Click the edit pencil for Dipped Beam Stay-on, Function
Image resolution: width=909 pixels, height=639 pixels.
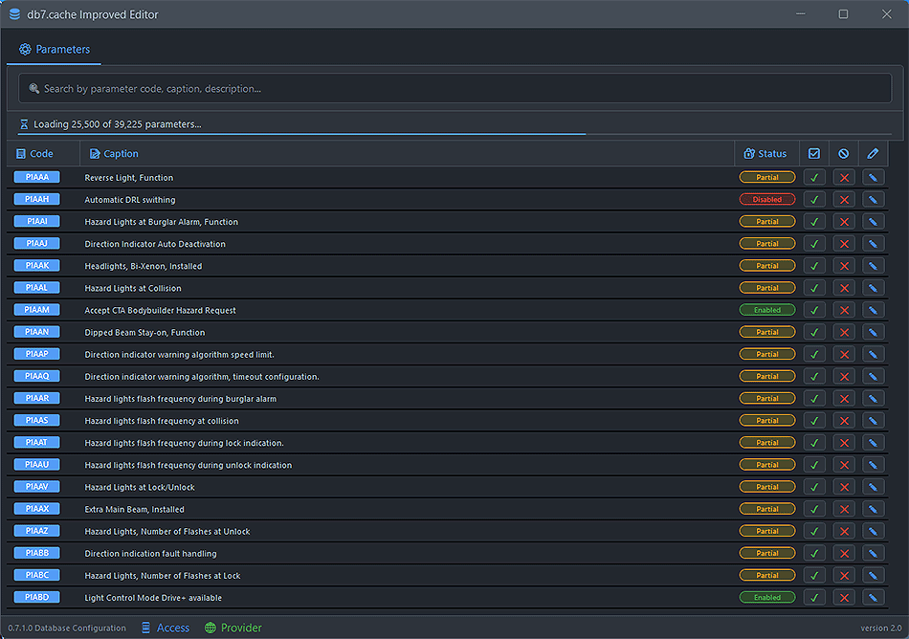coord(873,332)
